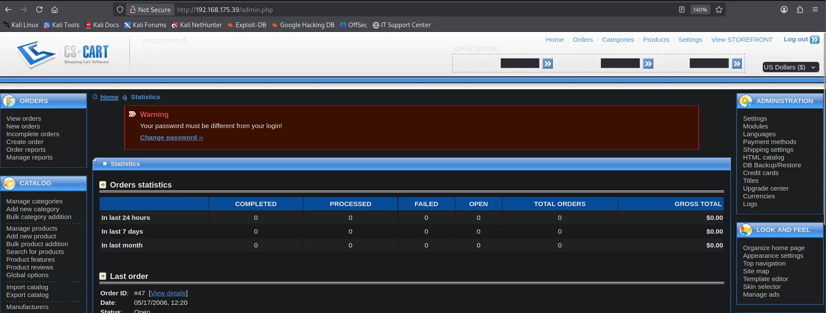This screenshot has width=826, height=313.
Task: Click Users online: 4 link
Action: click(164, 40)
